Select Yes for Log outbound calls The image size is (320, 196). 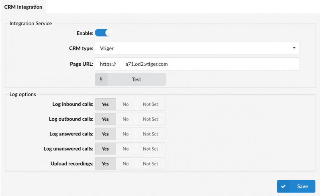[x=105, y=119]
